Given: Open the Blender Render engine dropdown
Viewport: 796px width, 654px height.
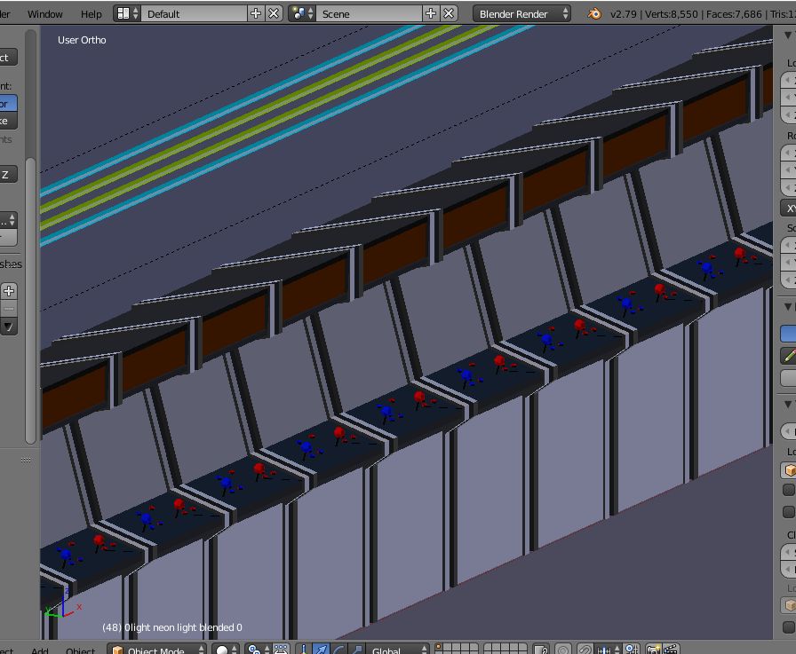Looking at the screenshot, I should coord(521,13).
